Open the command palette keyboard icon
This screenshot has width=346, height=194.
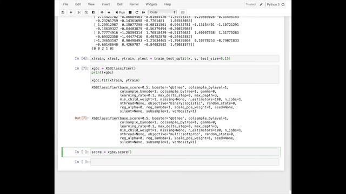pos(183,12)
